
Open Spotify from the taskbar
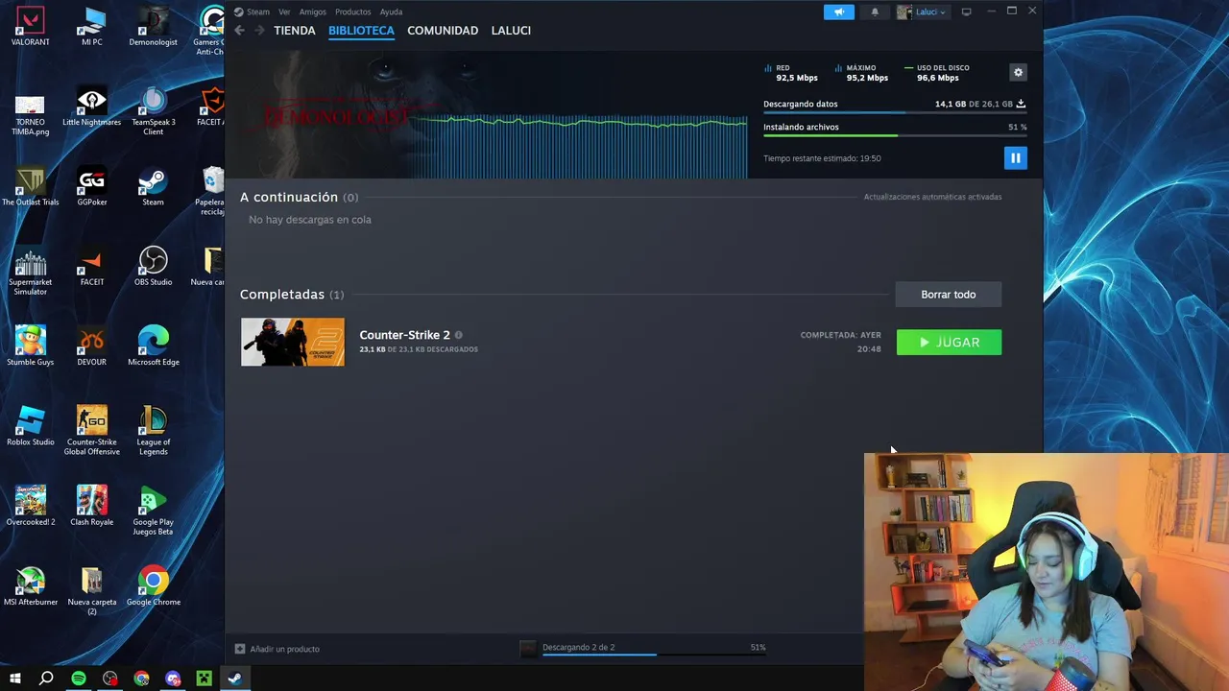point(79,679)
